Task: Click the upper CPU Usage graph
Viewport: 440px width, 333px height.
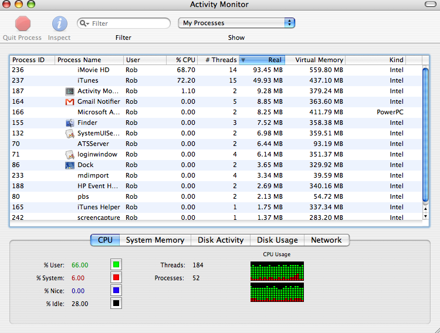Action: click(277, 271)
